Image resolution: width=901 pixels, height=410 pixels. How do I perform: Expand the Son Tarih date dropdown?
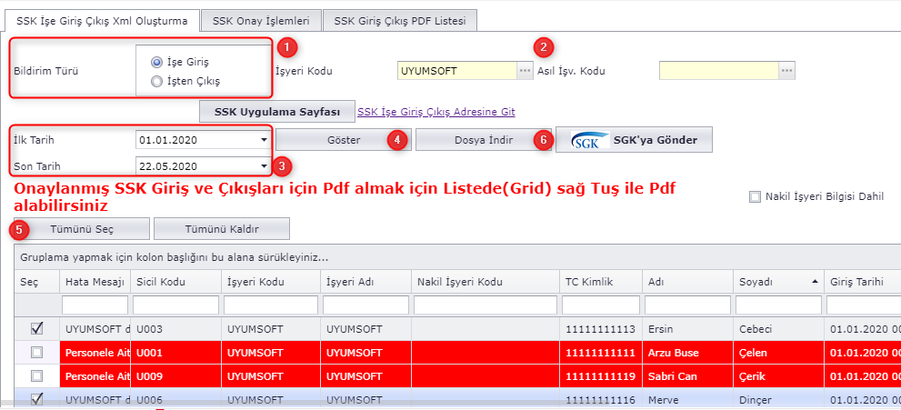click(x=264, y=166)
